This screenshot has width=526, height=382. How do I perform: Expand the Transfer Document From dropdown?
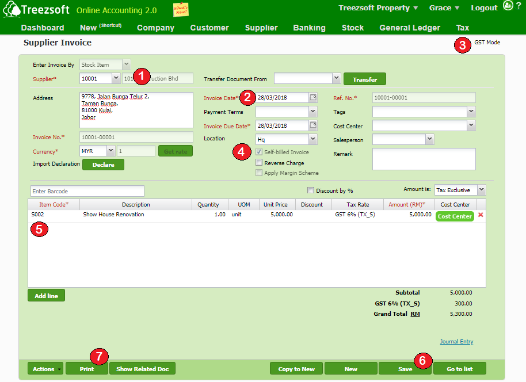(x=337, y=78)
